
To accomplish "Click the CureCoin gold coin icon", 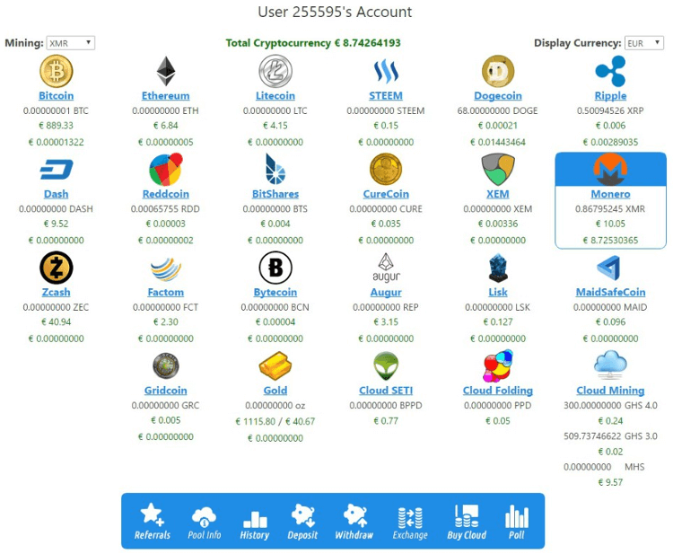I will coord(386,169).
